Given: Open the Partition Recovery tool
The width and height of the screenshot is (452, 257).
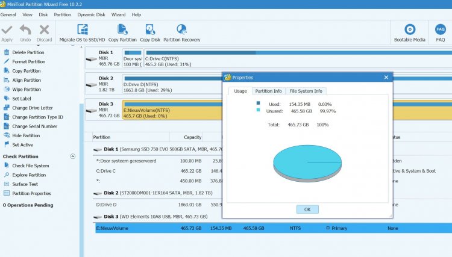Looking at the screenshot, I should click(181, 29).
